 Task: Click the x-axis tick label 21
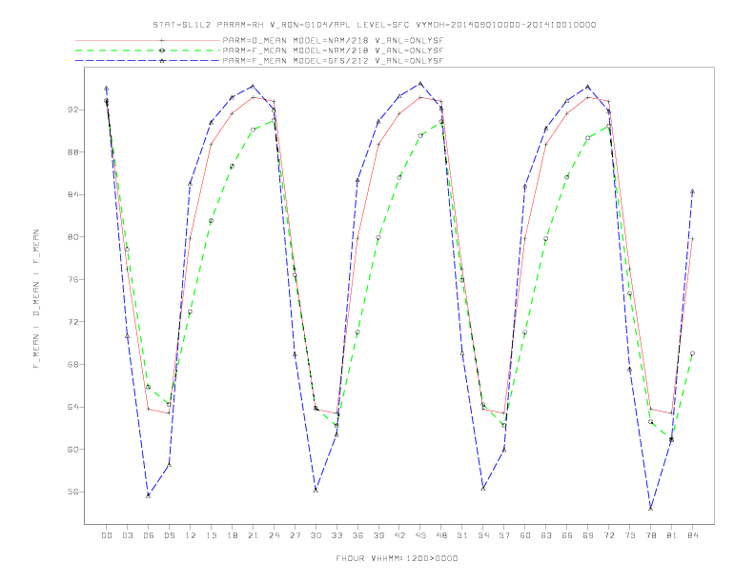pyautogui.click(x=253, y=535)
